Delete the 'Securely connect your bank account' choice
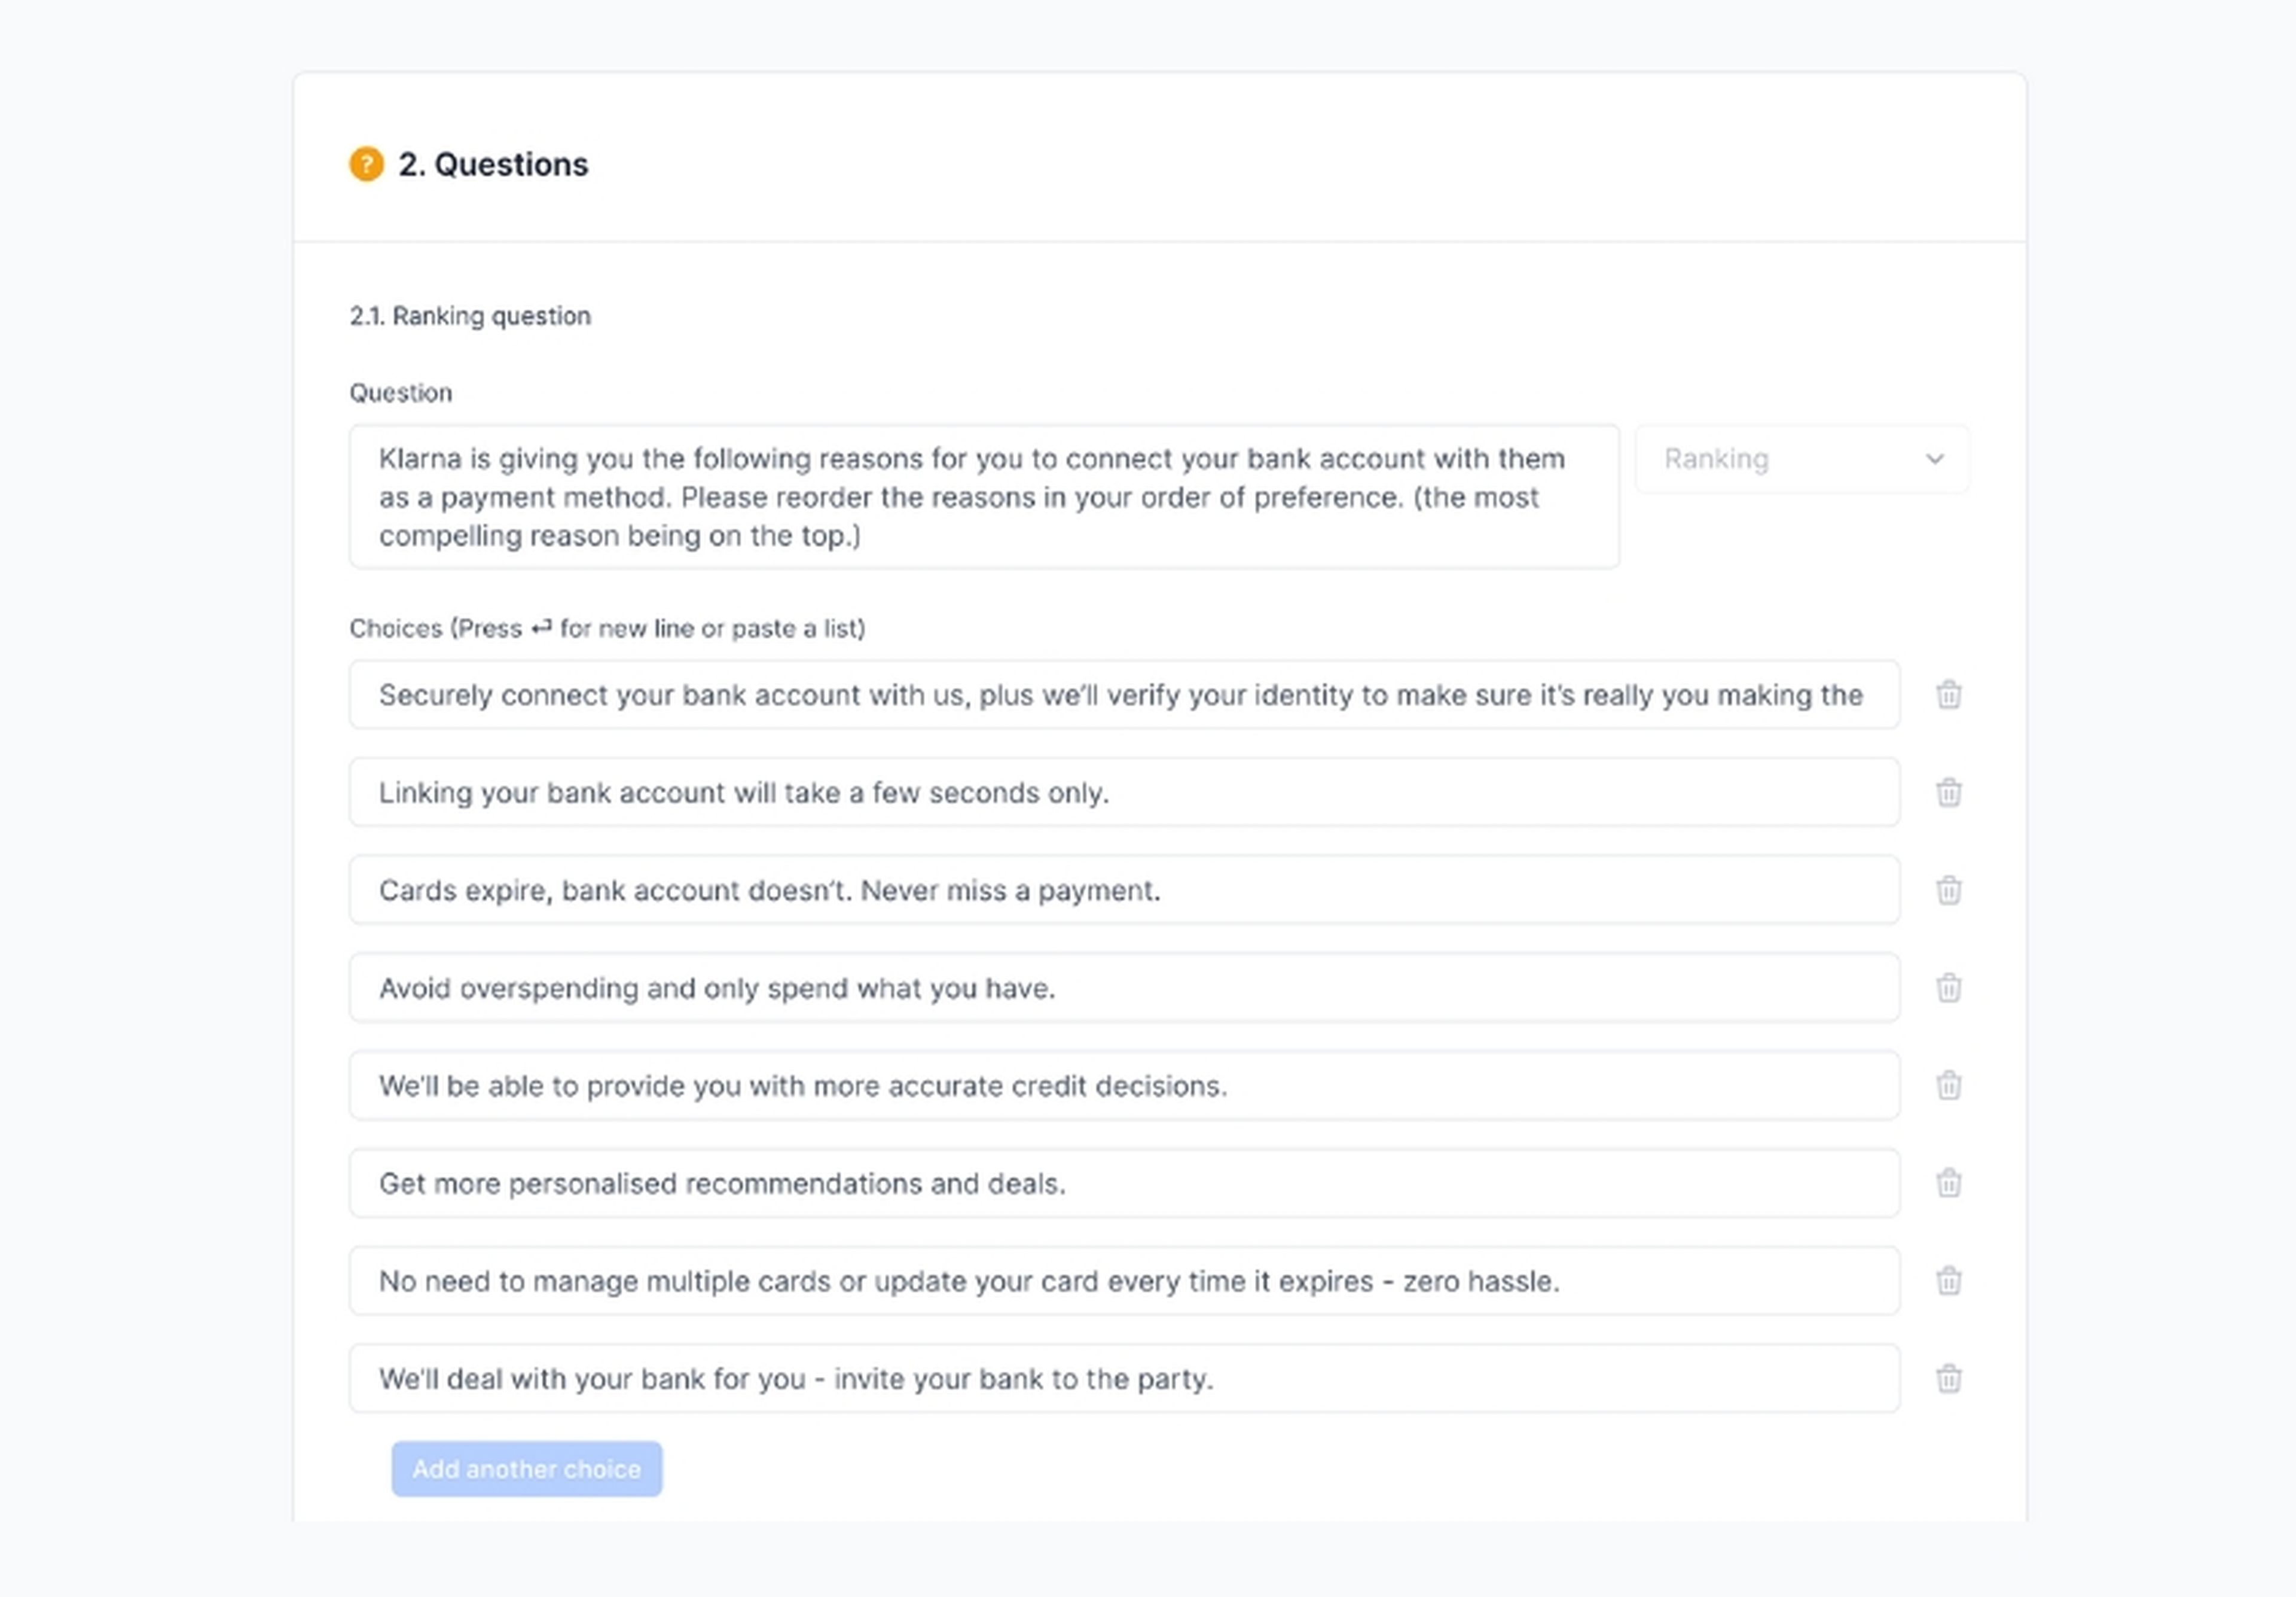Viewport: 2296px width, 1597px height. click(1948, 694)
